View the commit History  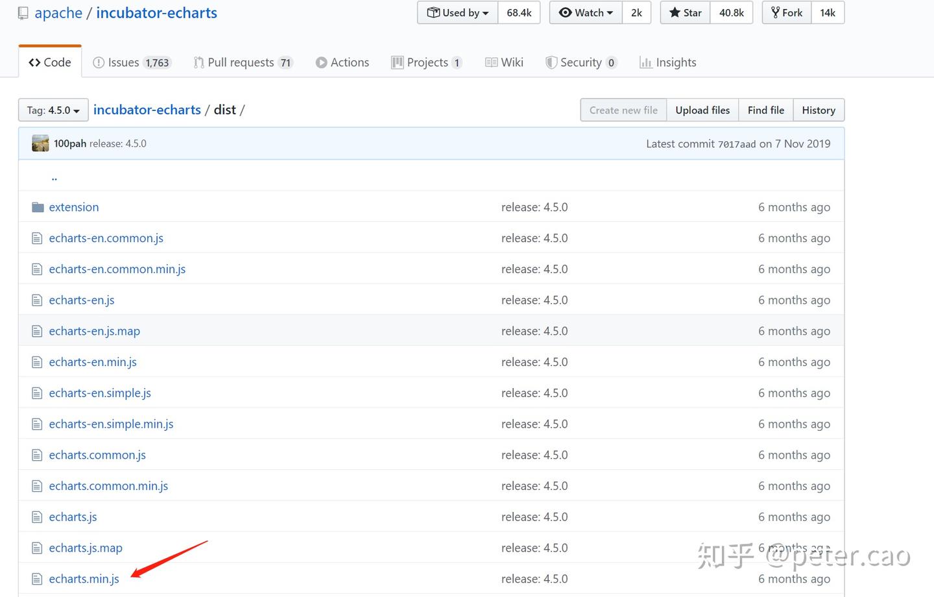click(x=819, y=110)
